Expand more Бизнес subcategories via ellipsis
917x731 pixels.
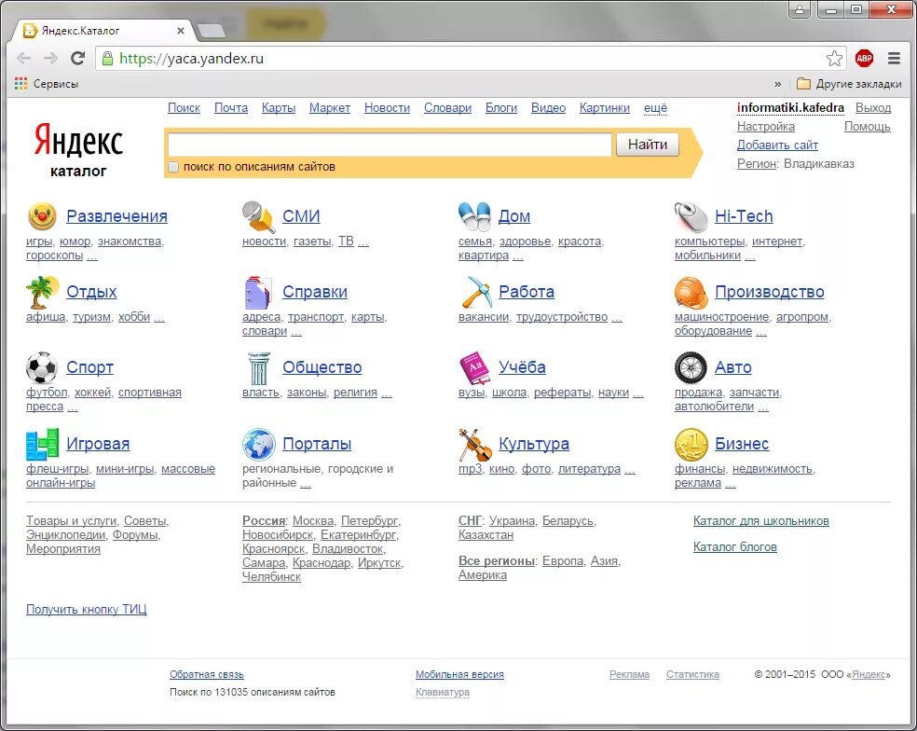coord(730,483)
